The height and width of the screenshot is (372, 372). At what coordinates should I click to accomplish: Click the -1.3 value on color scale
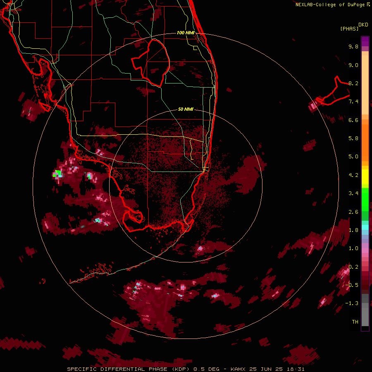tap(352, 303)
